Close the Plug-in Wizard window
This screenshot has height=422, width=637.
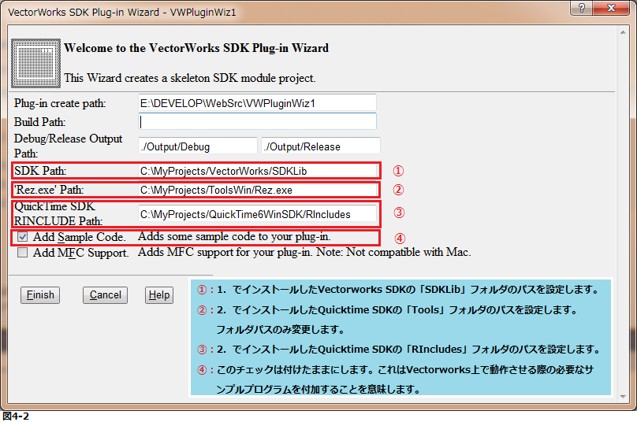tap(612, 8)
